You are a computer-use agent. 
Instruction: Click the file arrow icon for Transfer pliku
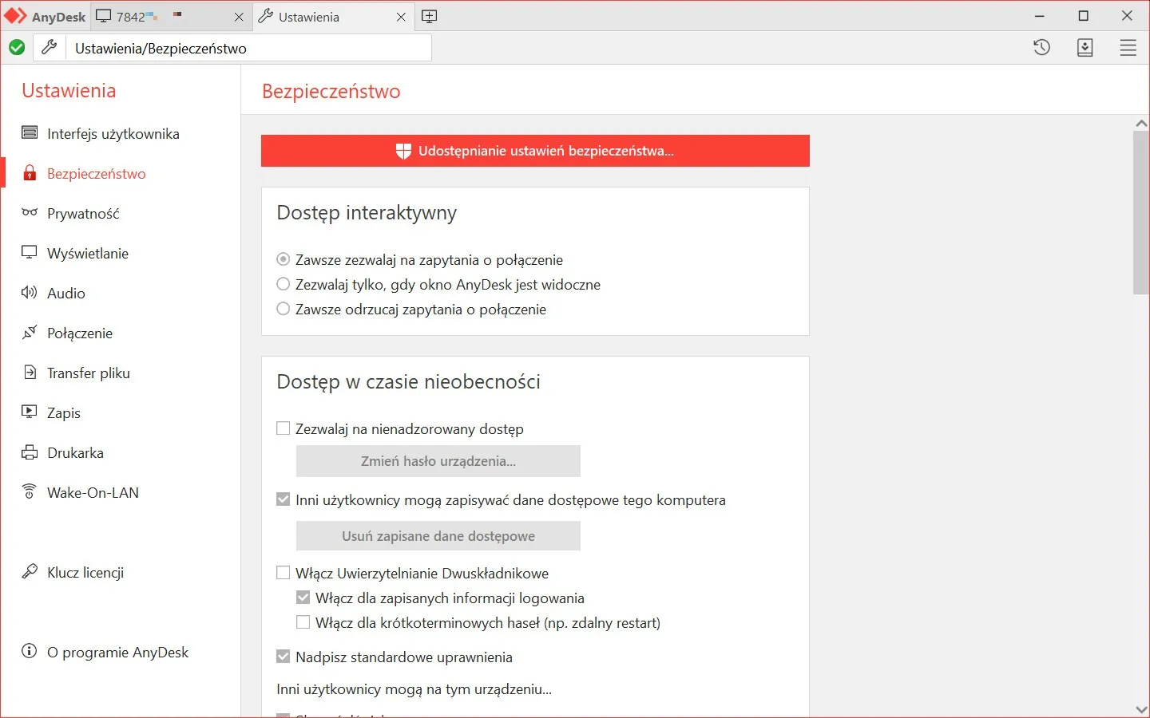30,372
